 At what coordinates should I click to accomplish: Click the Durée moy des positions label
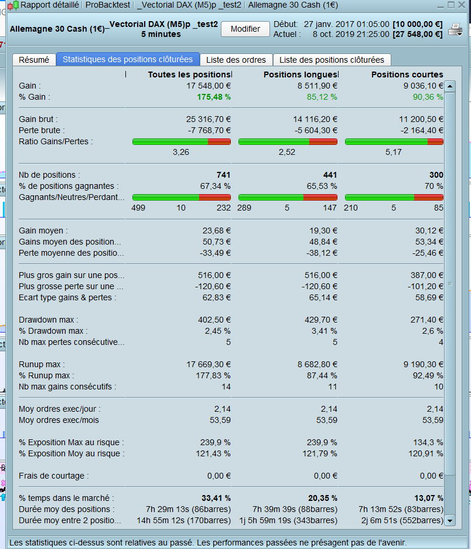coord(67,510)
